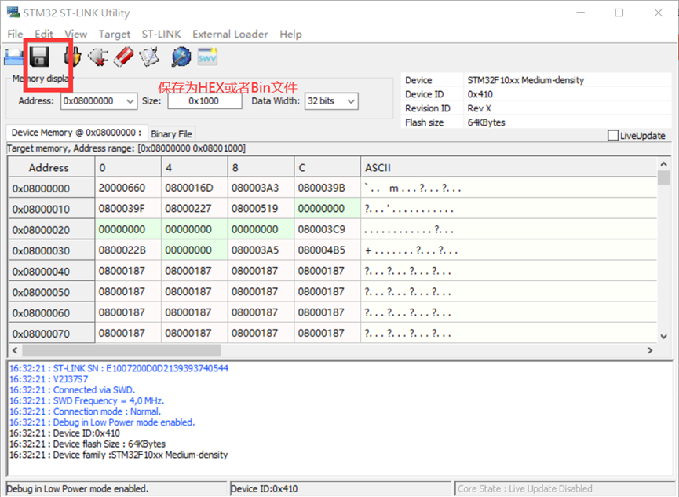Click column header C

pyautogui.click(x=327, y=168)
